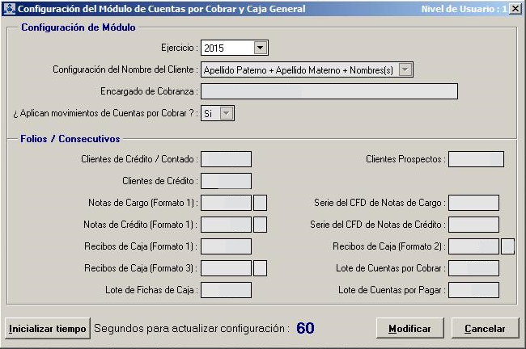This screenshot has width=526, height=349.
Task: Click the Notas de Cargo (Formato 1) field
Action: 226,203
